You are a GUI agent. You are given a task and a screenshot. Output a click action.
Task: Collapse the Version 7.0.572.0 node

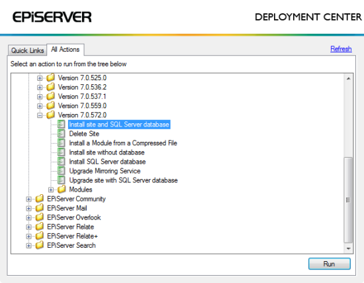(x=40, y=115)
